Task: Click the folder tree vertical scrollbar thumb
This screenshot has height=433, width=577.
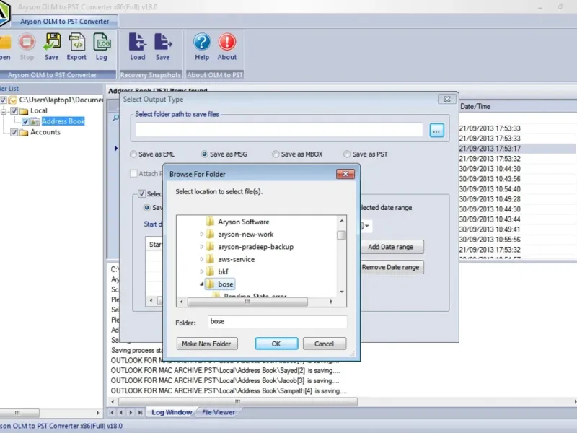Action: click(341, 235)
